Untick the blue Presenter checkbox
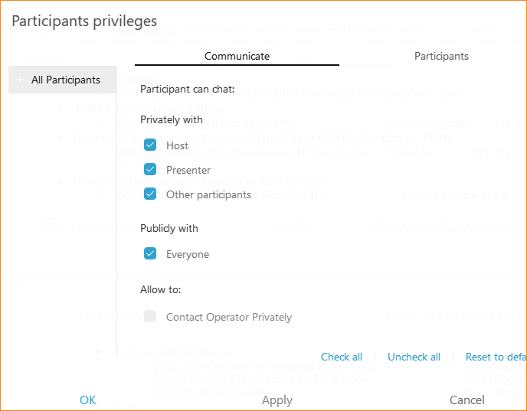 [150, 169]
